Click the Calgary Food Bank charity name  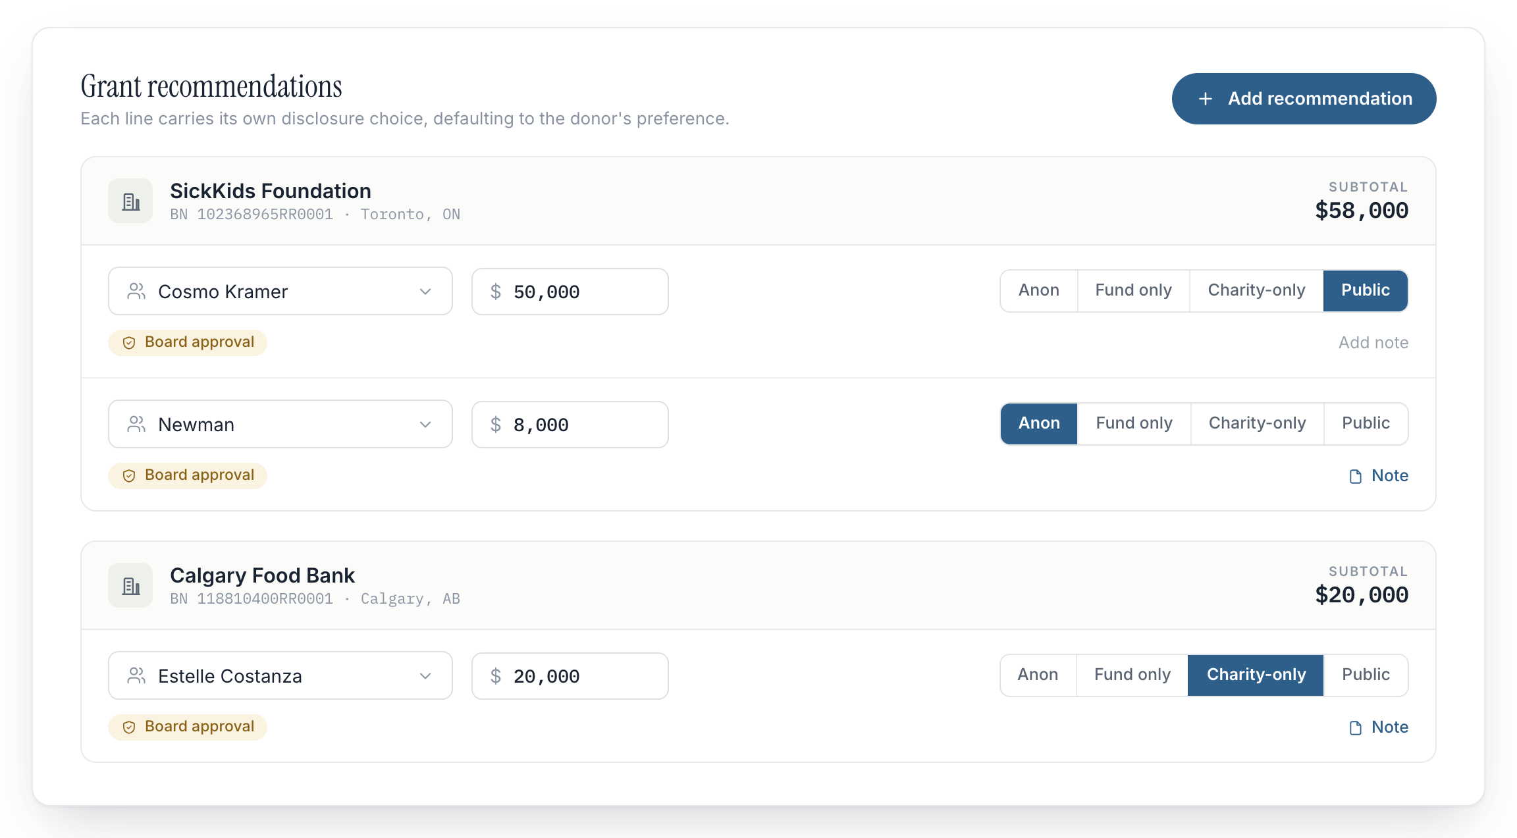pos(262,575)
